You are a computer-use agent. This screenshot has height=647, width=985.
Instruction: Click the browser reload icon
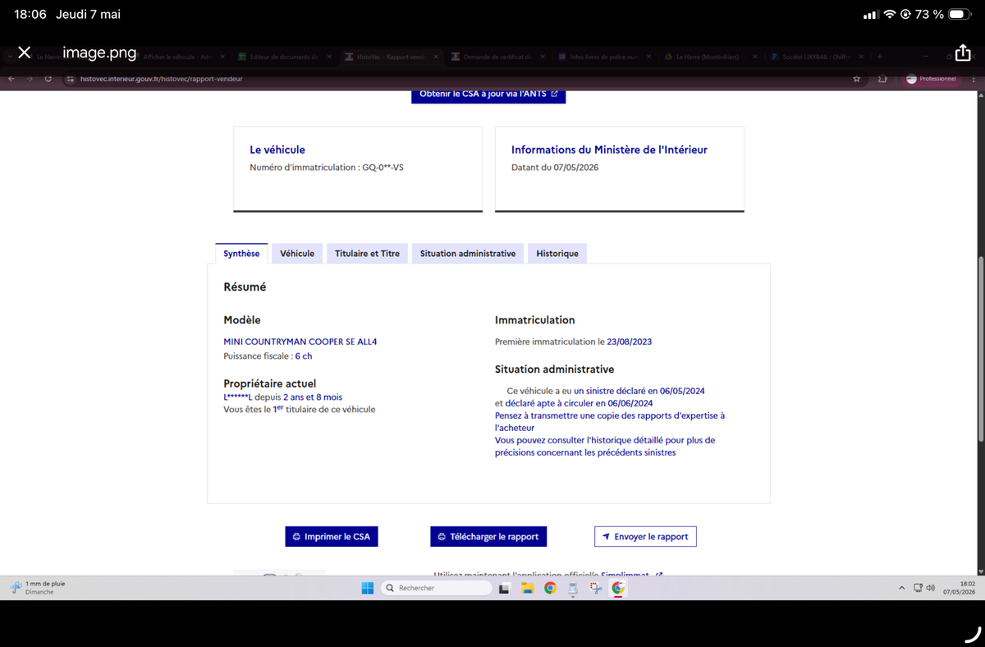point(48,79)
